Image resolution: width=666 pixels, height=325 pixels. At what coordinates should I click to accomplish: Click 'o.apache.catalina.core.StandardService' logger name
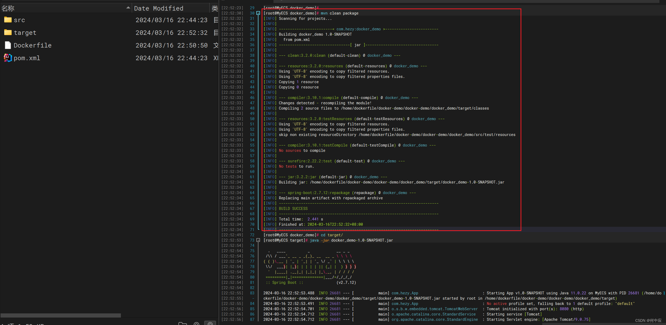point(433,314)
